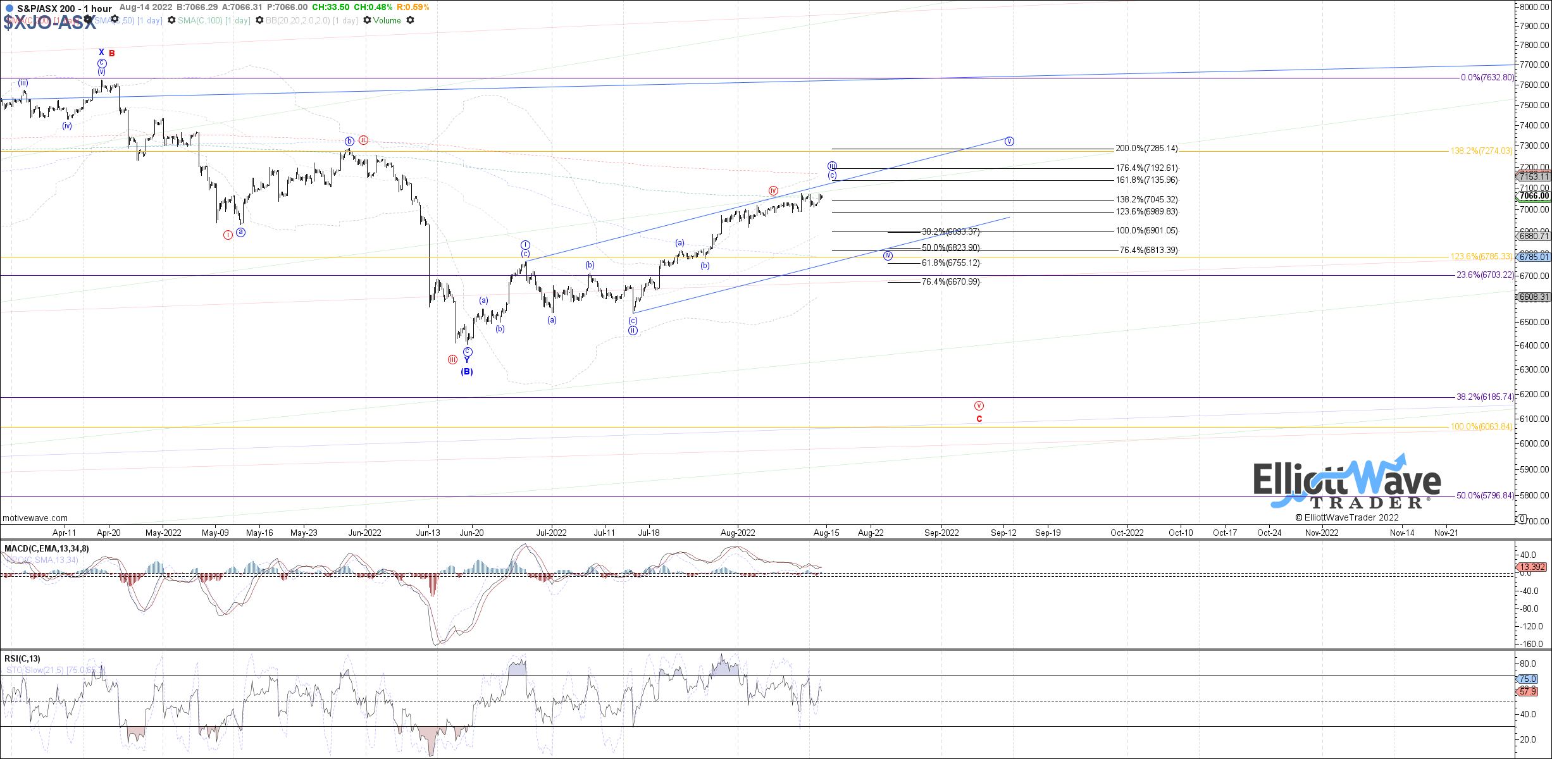Click the purple 50.0%(5796.84) level label
Image resolution: width=1552 pixels, height=759 pixels.
coord(1486,495)
